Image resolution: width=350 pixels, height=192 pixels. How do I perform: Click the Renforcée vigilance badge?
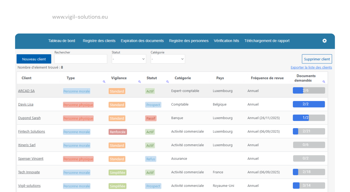tap(118, 132)
